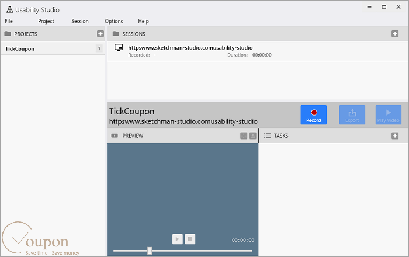Click the preview timeline slider handle
The image size is (409, 257).
pos(150,251)
